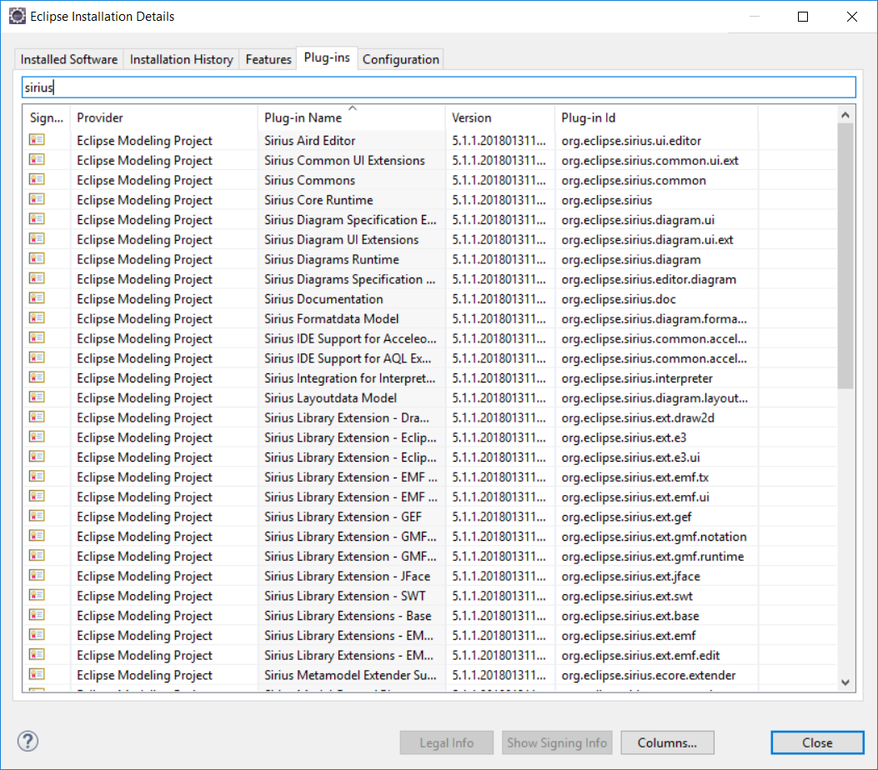Sort by the Plug-in Id column header
Viewport: 878px width, 770px height.
(x=656, y=117)
